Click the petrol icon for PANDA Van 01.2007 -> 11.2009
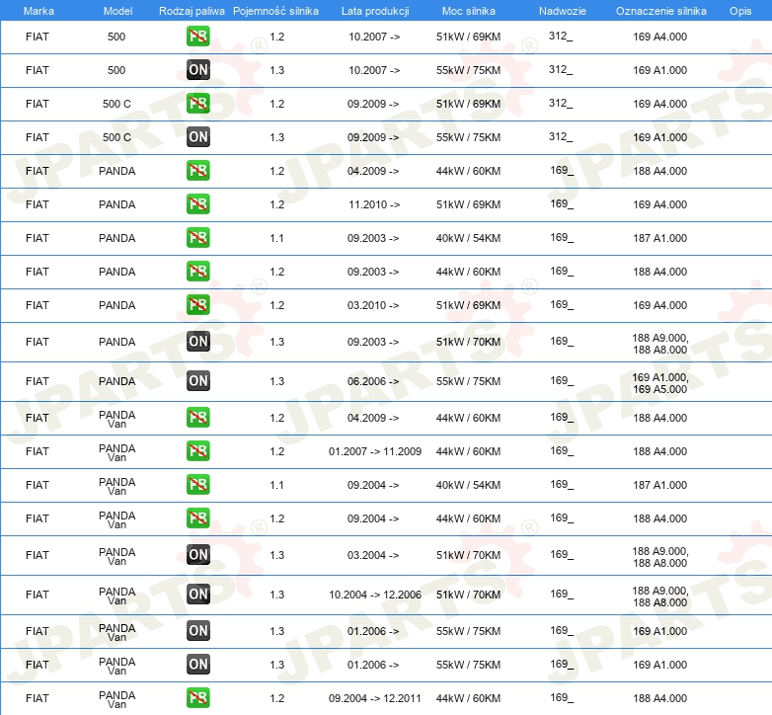The height and width of the screenshot is (715, 772). (x=197, y=450)
